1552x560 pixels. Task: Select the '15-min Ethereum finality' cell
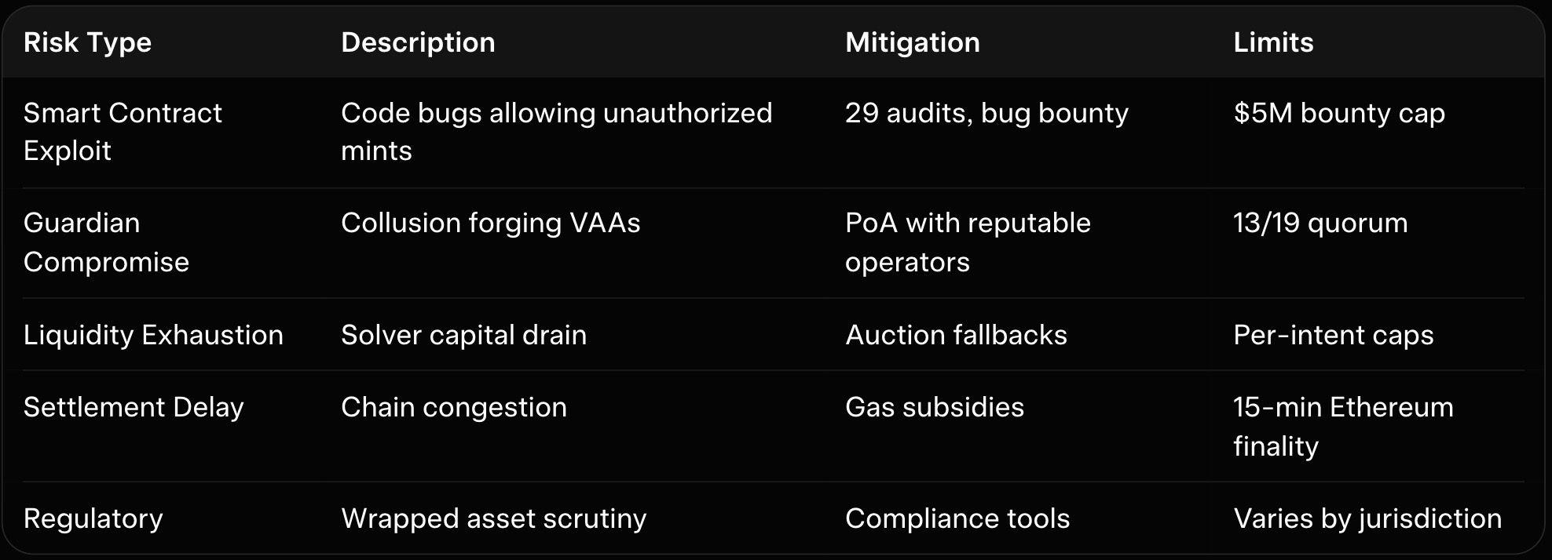(1343, 427)
